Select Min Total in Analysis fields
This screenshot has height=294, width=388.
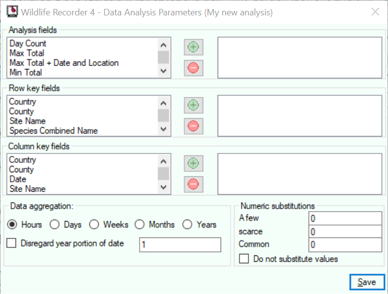pyautogui.click(x=83, y=73)
